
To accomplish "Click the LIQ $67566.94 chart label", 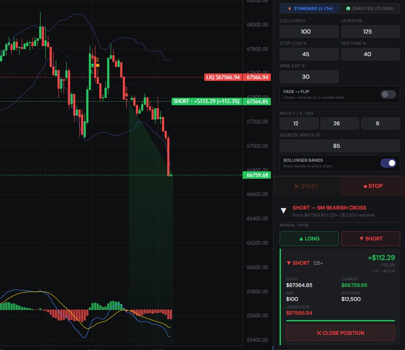I will click(223, 77).
